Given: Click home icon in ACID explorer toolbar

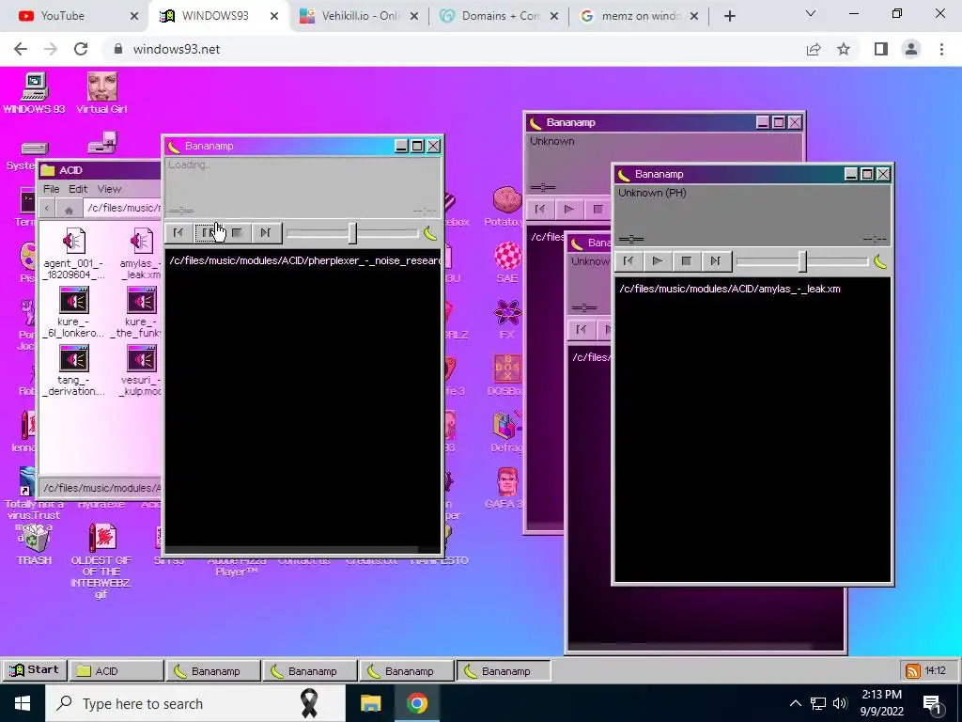Looking at the screenshot, I should (69, 210).
